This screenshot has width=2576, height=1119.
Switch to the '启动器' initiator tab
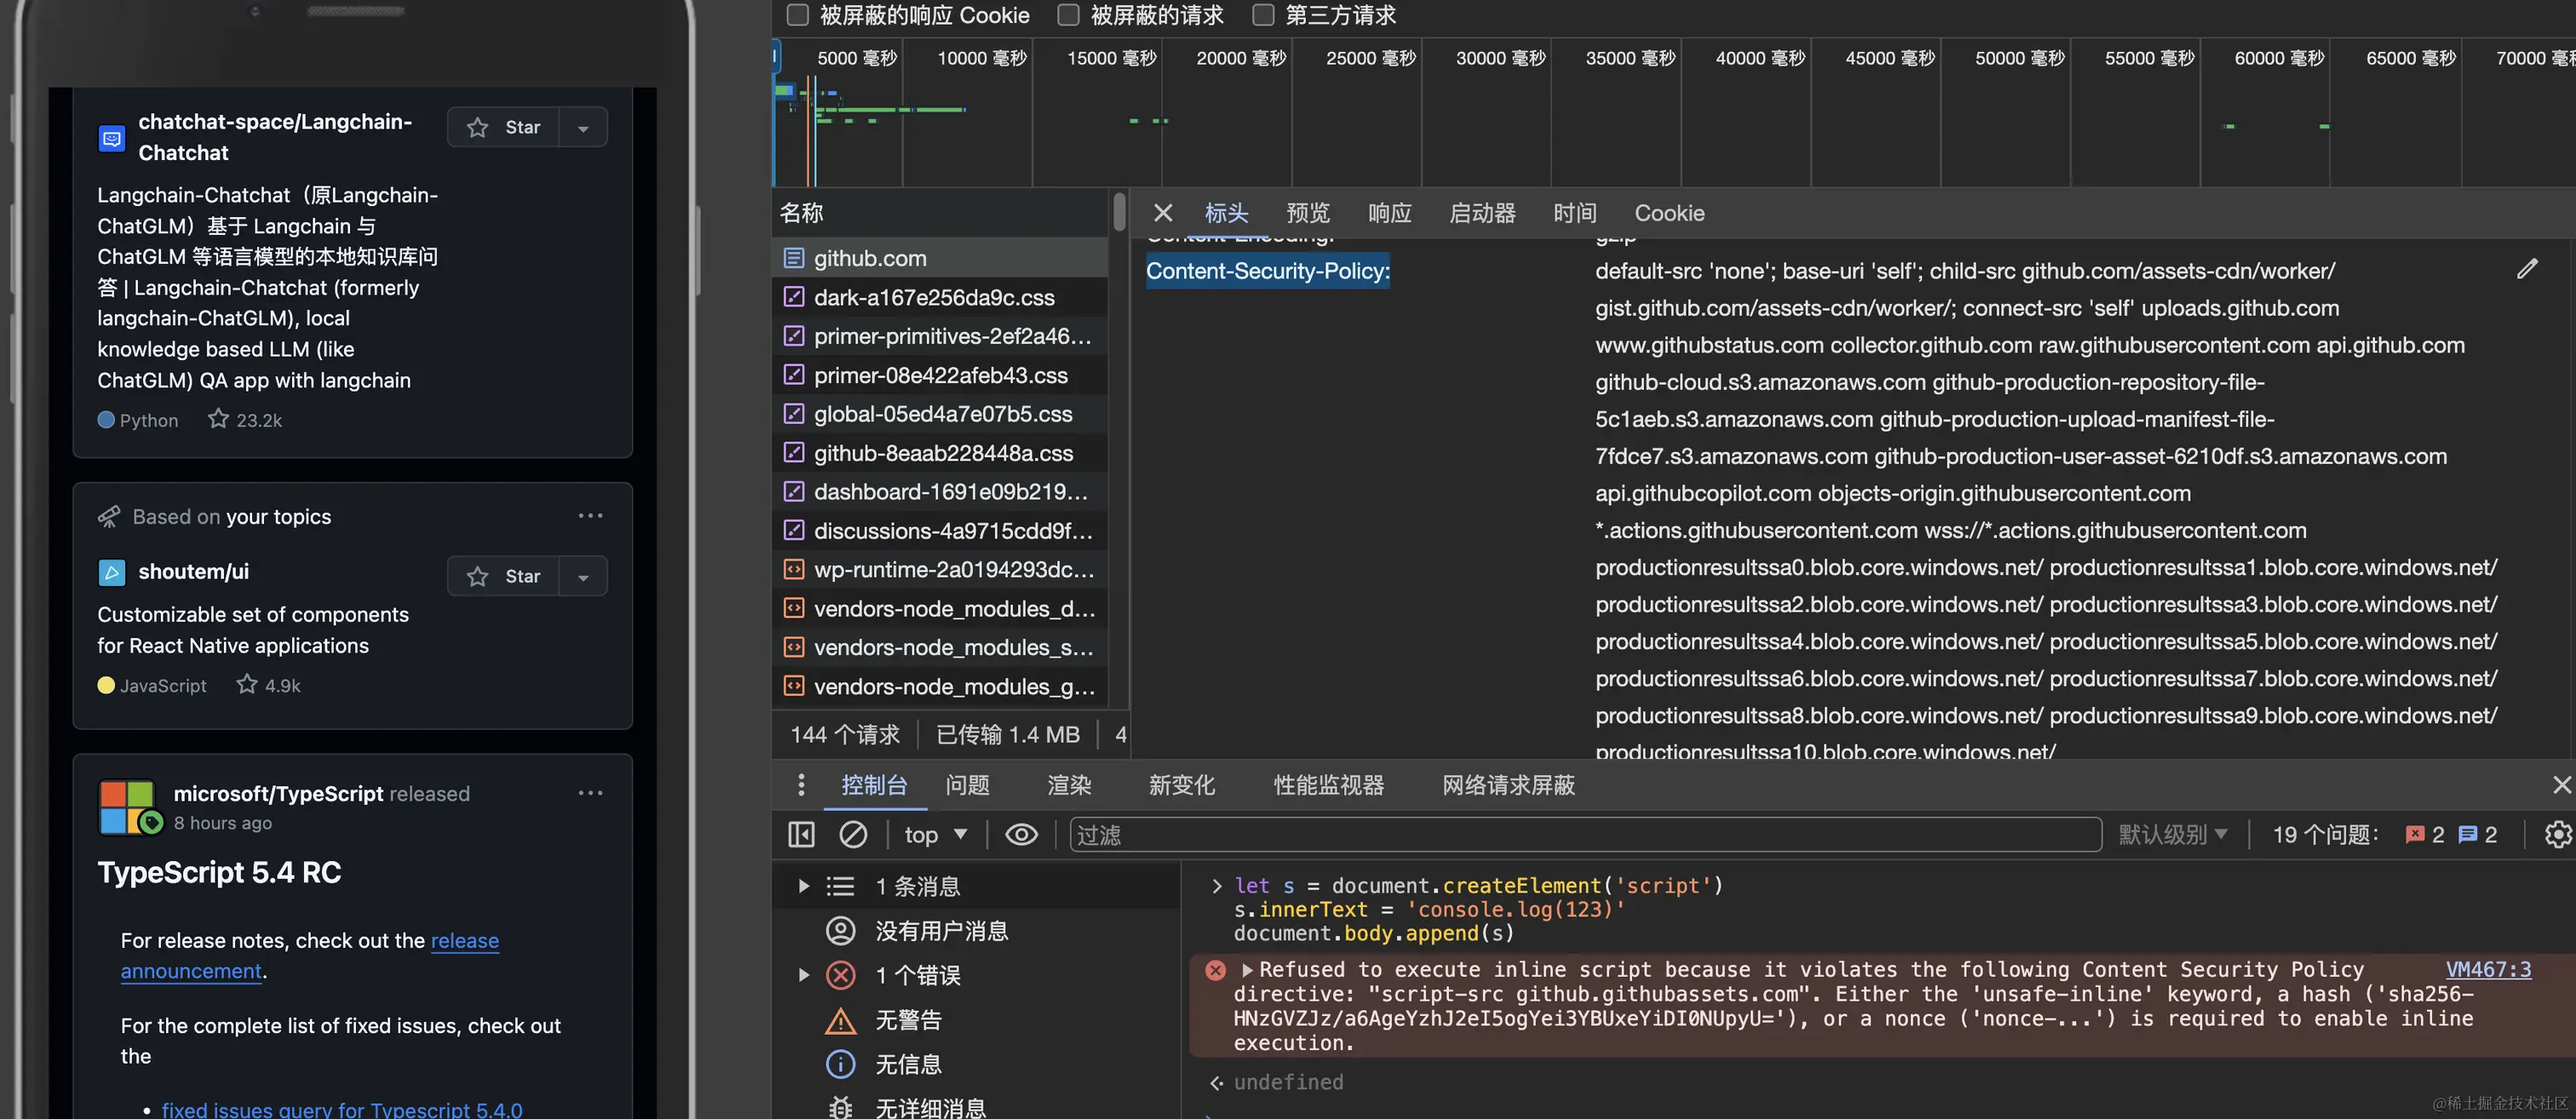pos(1482,213)
